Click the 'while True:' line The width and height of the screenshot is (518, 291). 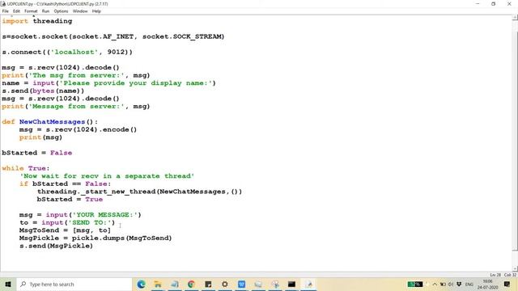[25, 168]
